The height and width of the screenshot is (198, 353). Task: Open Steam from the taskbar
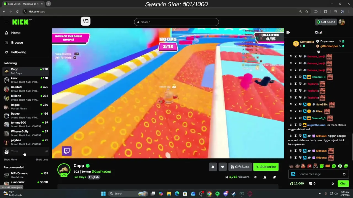234,194
